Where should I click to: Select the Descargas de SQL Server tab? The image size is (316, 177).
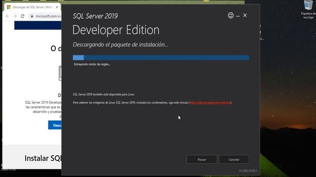coord(32,7)
